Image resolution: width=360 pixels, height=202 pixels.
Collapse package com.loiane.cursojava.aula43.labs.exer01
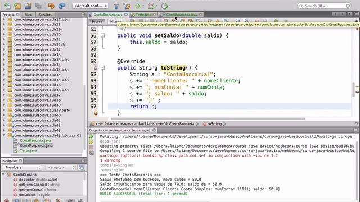click(4, 135)
